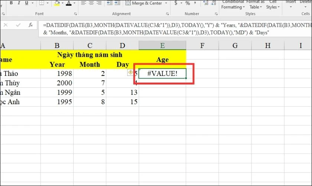Select Month cell with value 7
312x186 pixels.
(90, 83)
